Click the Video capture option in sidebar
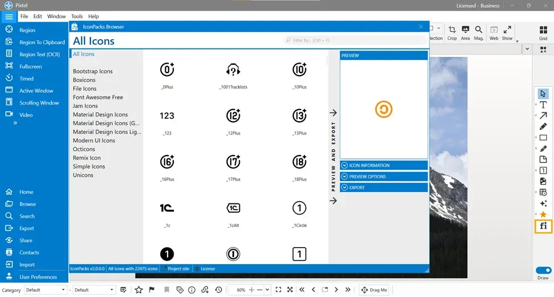 [26, 115]
